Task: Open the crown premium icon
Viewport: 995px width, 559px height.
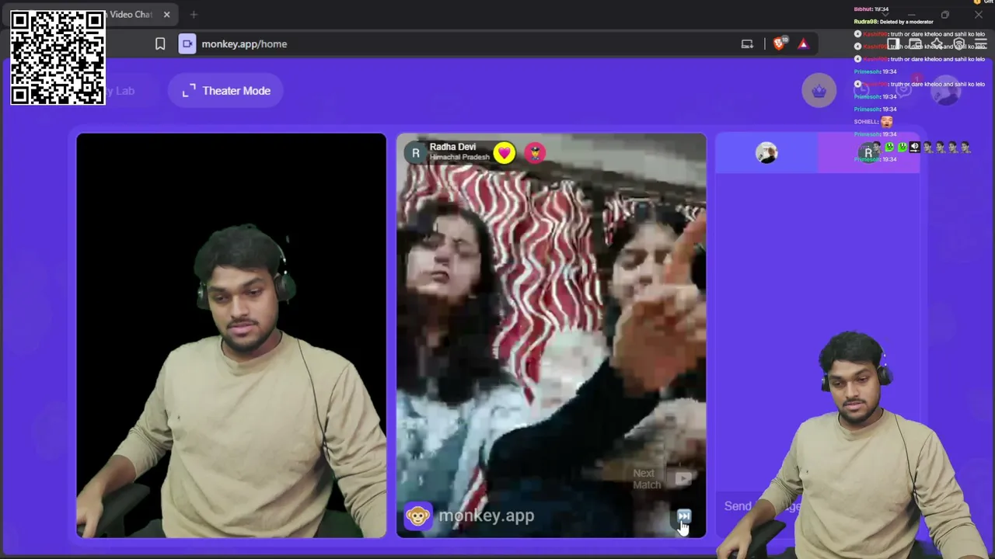Action: [x=819, y=91]
